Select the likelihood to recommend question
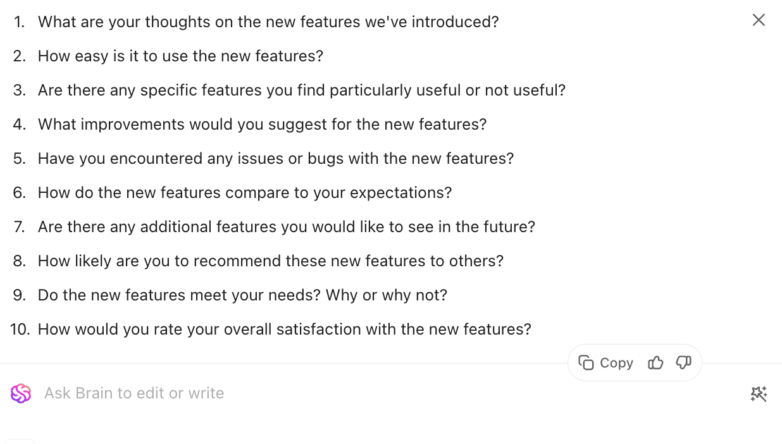Screen dimensions: 782x444 271,261
